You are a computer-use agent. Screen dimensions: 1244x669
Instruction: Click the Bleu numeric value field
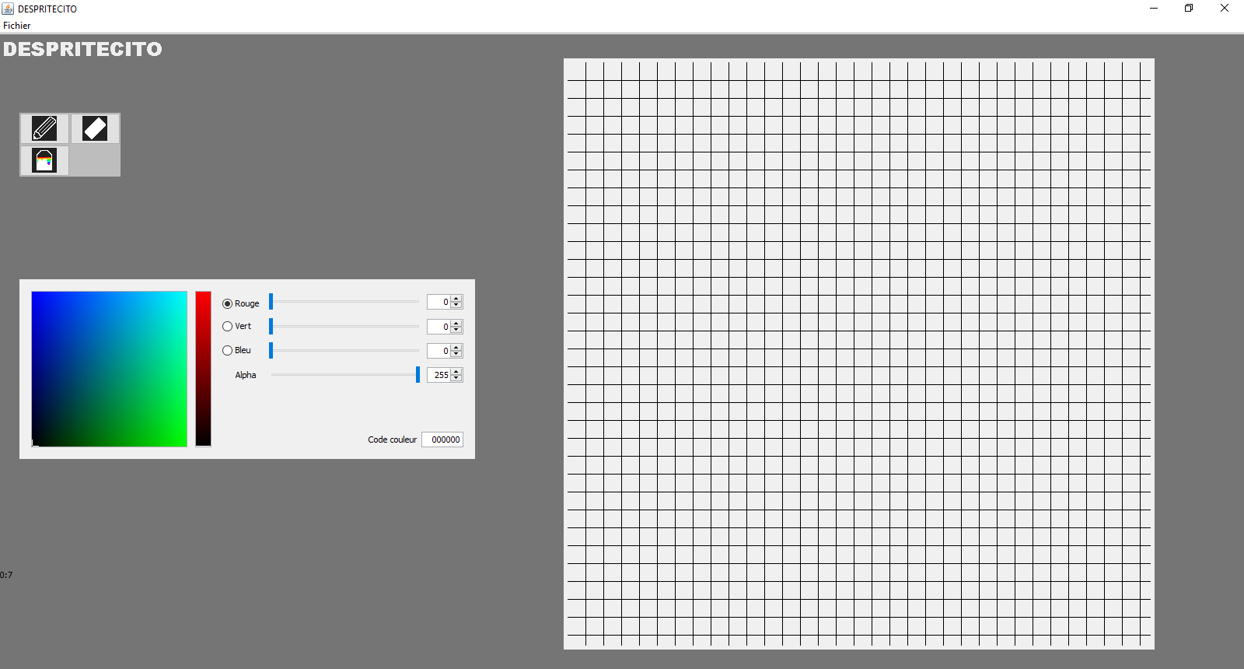(x=439, y=350)
